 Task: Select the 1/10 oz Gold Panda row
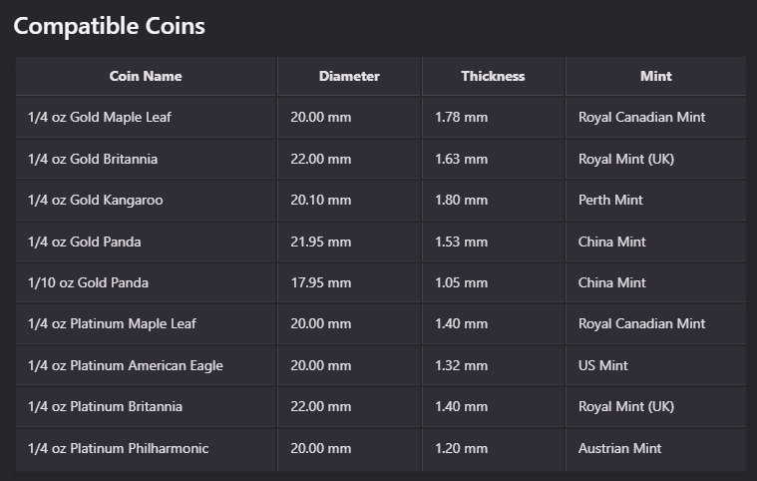pos(89,283)
